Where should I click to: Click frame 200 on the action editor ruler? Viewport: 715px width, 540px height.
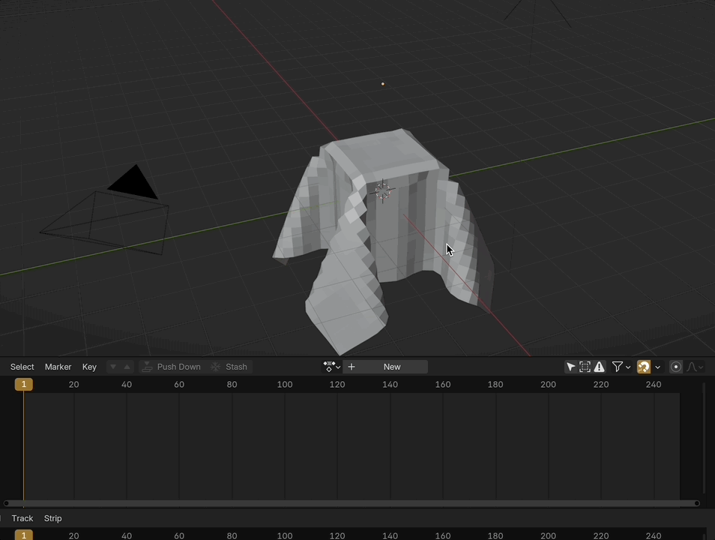548,384
